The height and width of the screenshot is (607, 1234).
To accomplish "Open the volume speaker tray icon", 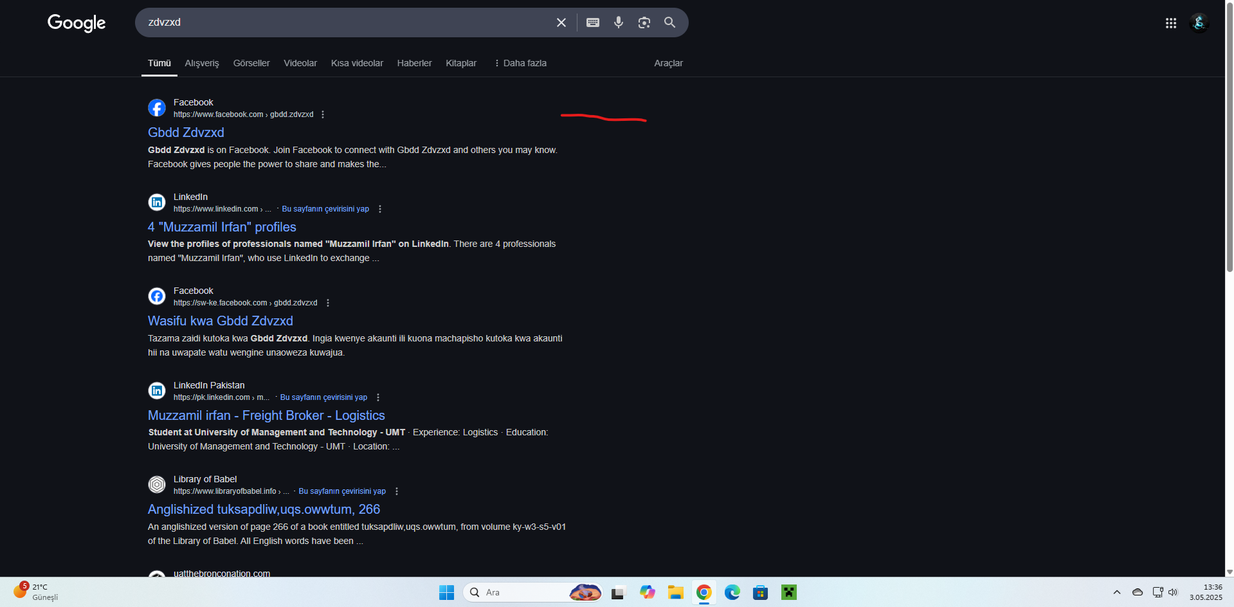I will pos(1173,592).
